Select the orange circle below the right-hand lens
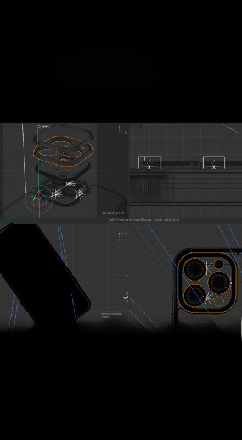Image resolution: width=242 pixels, height=440 pixels. click(x=219, y=301)
